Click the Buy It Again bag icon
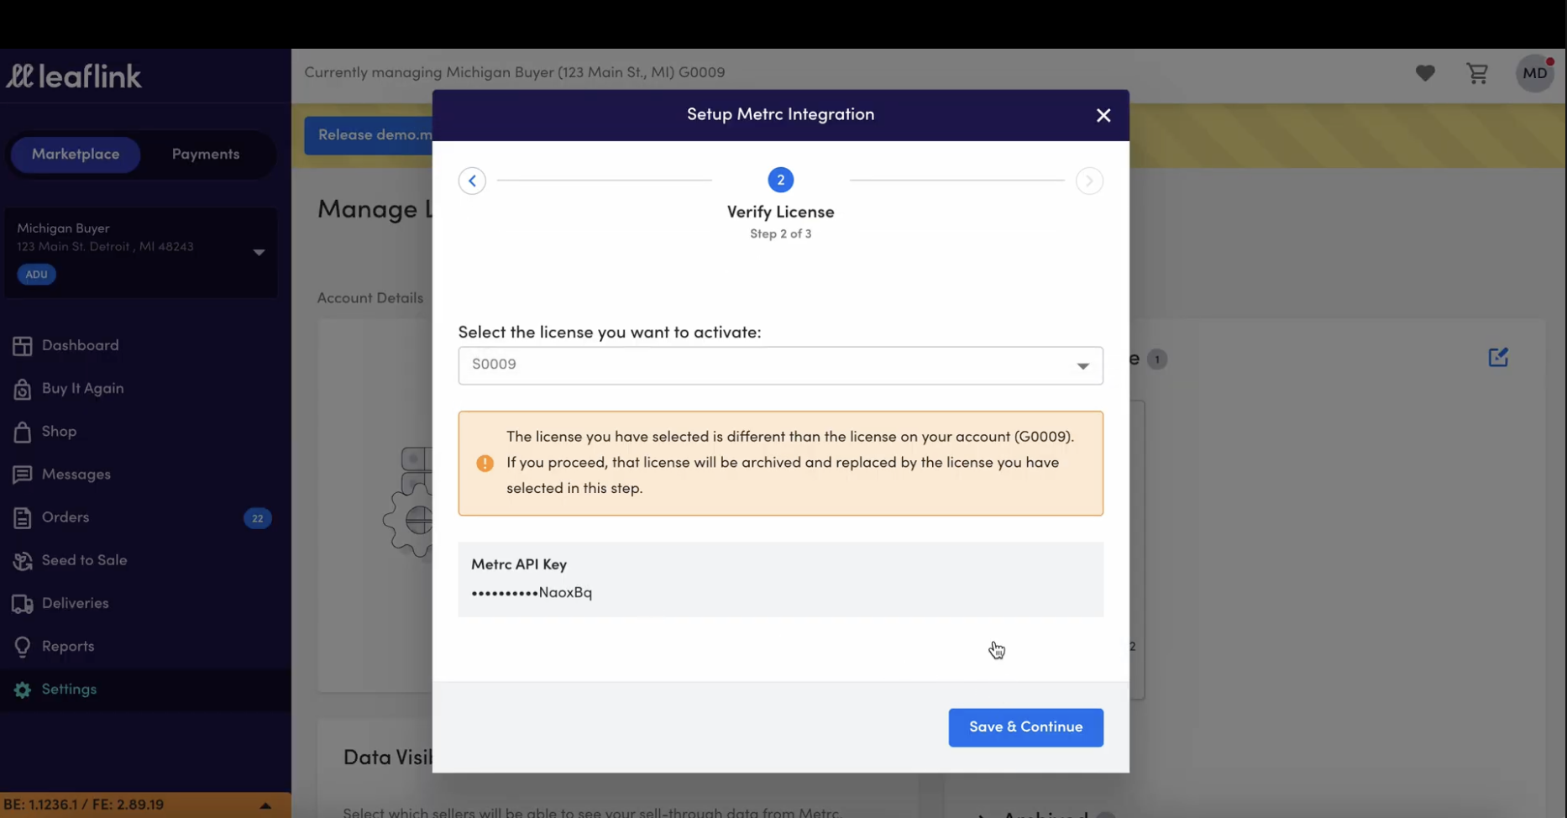The image size is (1567, 818). point(23,389)
